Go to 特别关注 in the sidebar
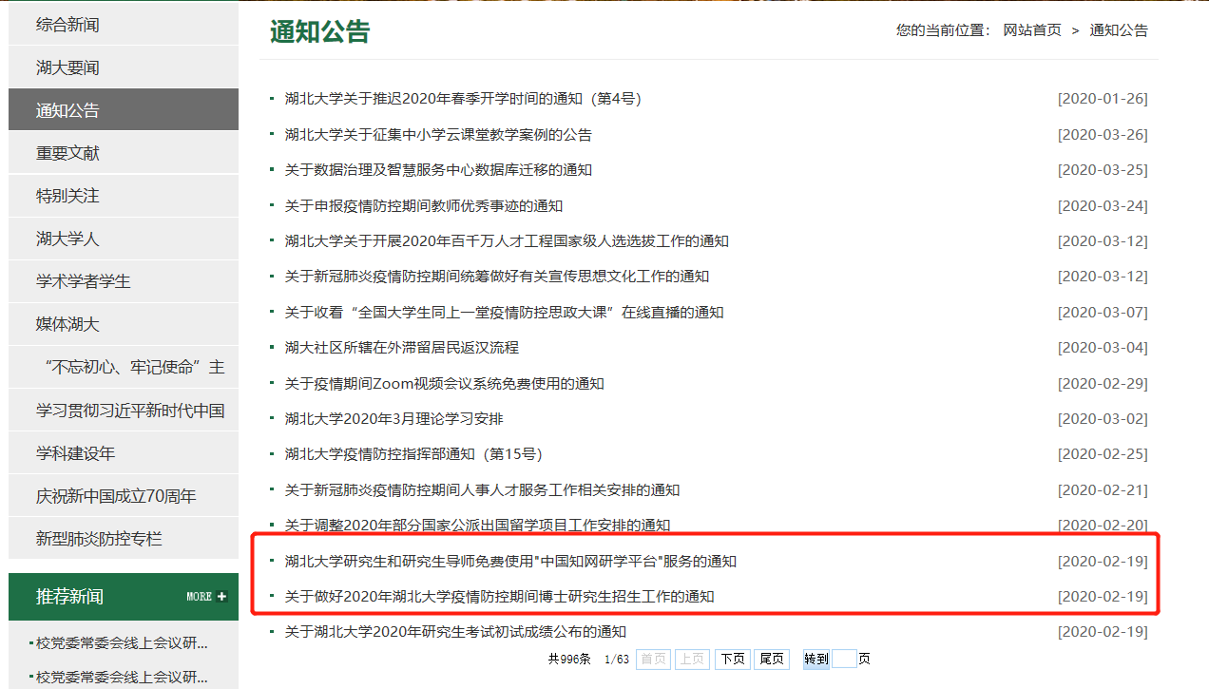This screenshot has height=689, width=1209. click(x=67, y=196)
